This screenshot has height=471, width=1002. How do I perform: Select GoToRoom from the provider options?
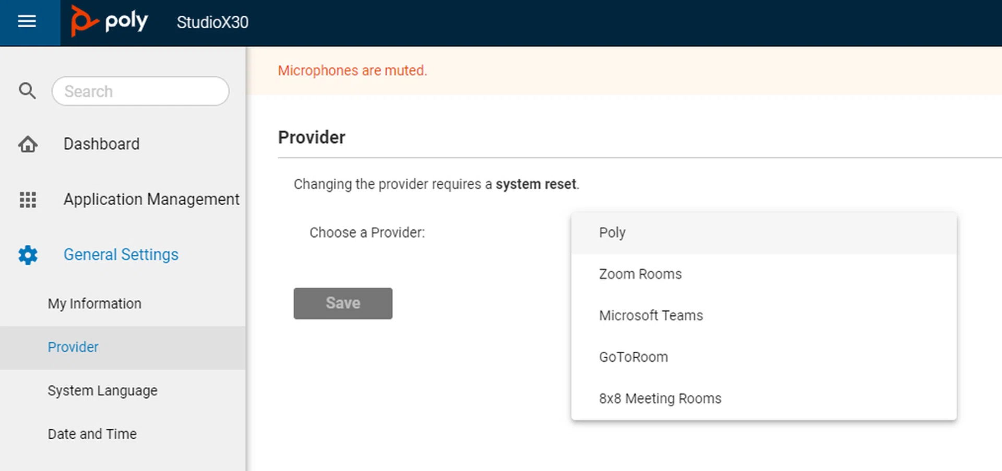633,357
